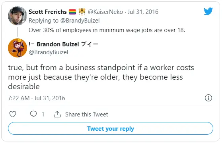Click the share upload arrow icon

pos(57,114)
